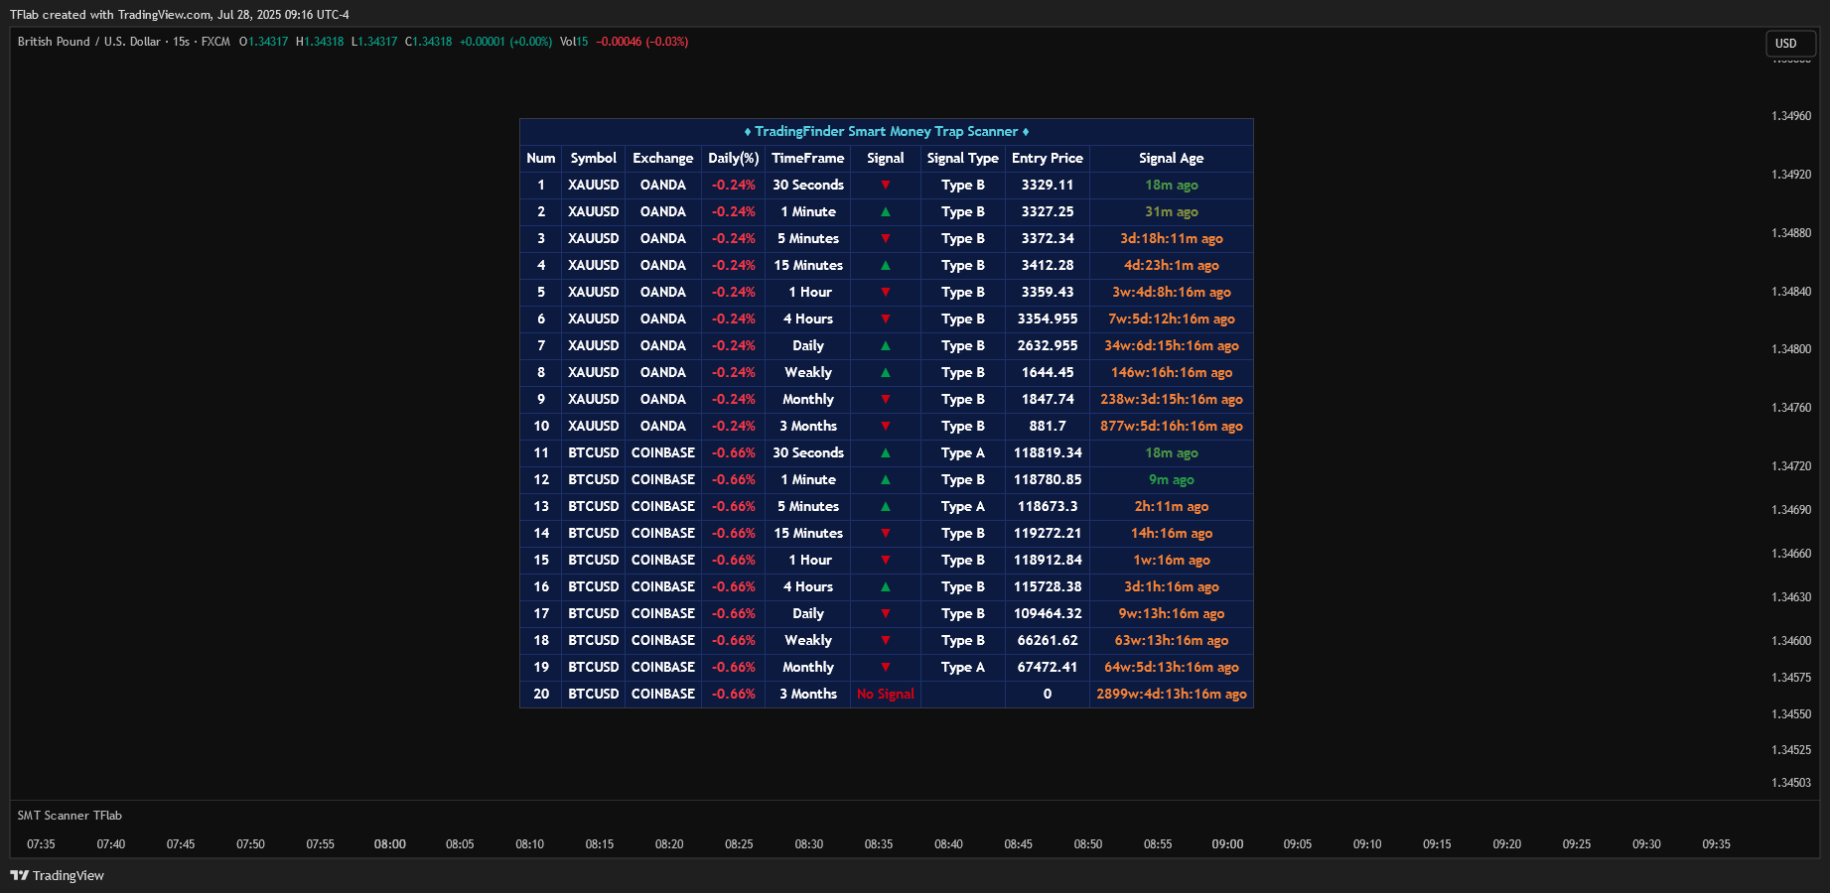The width and height of the screenshot is (1830, 893).
Task: Click the up signal arrow for XAUUSD Weakly
Action: pos(886,372)
